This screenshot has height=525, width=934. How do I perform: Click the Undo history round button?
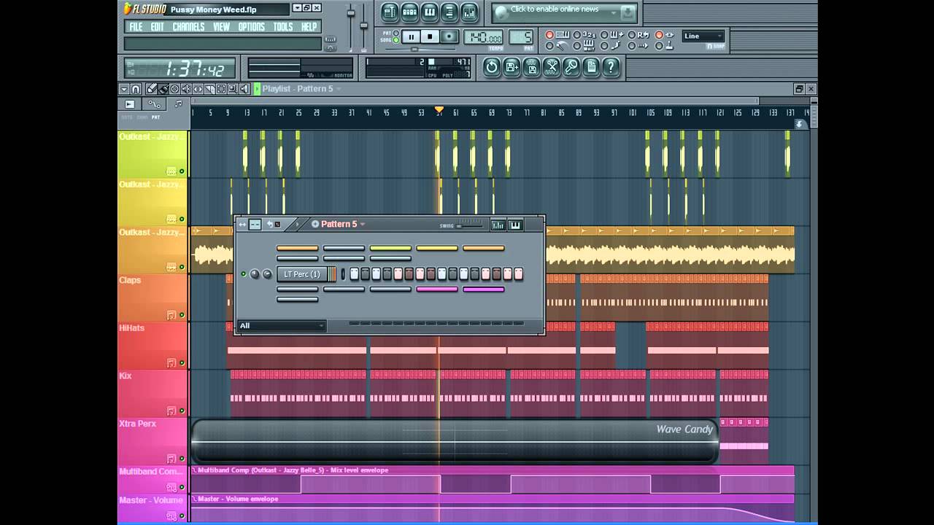(x=492, y=67)
